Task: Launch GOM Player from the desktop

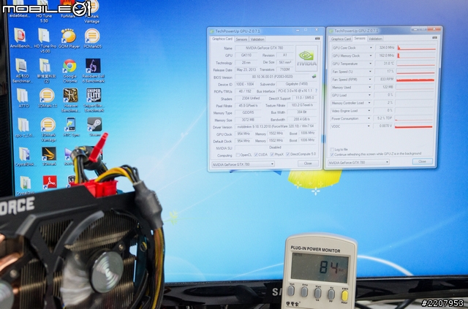Action: tap(69, 39)
